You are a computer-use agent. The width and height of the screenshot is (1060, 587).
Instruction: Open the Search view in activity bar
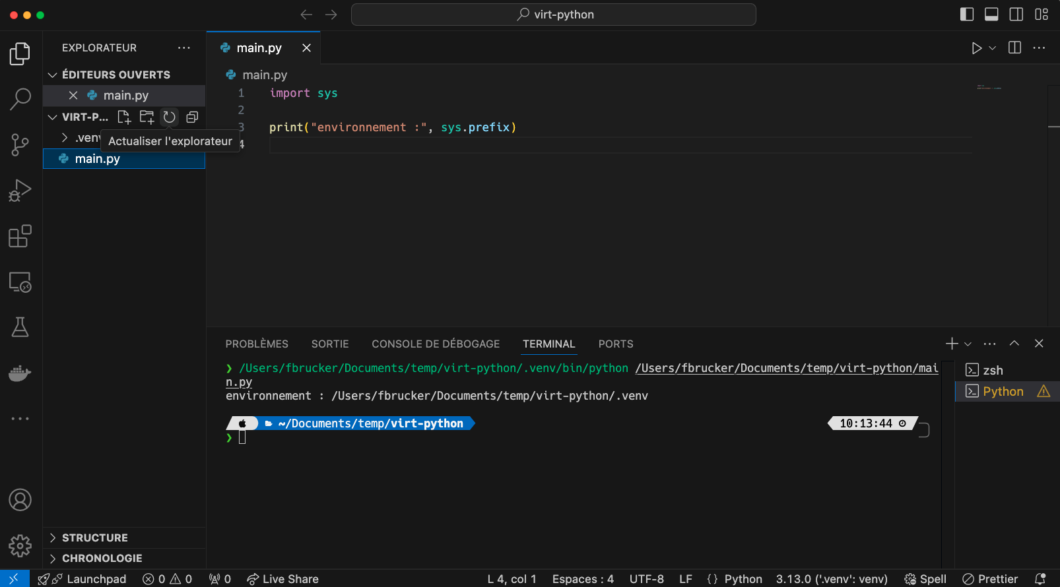point(20,99)
